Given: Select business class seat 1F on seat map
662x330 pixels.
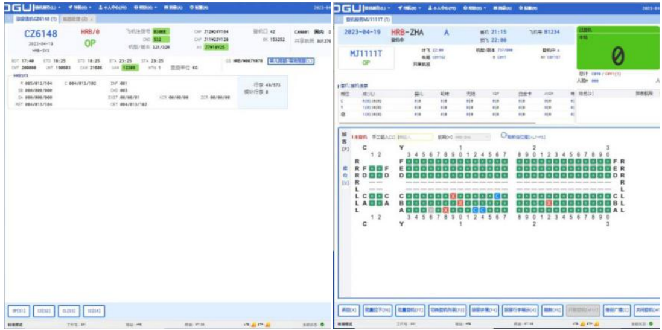Looking at the screenshot, I should tap(372, 168).
